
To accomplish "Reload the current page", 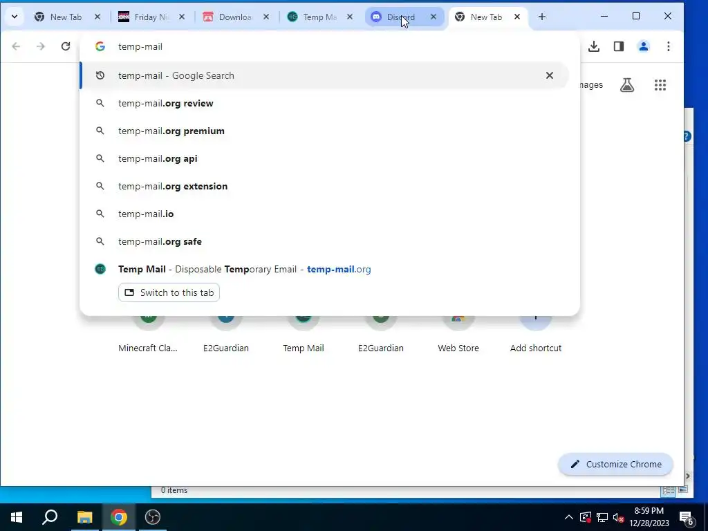I will [x=66, y=46].
